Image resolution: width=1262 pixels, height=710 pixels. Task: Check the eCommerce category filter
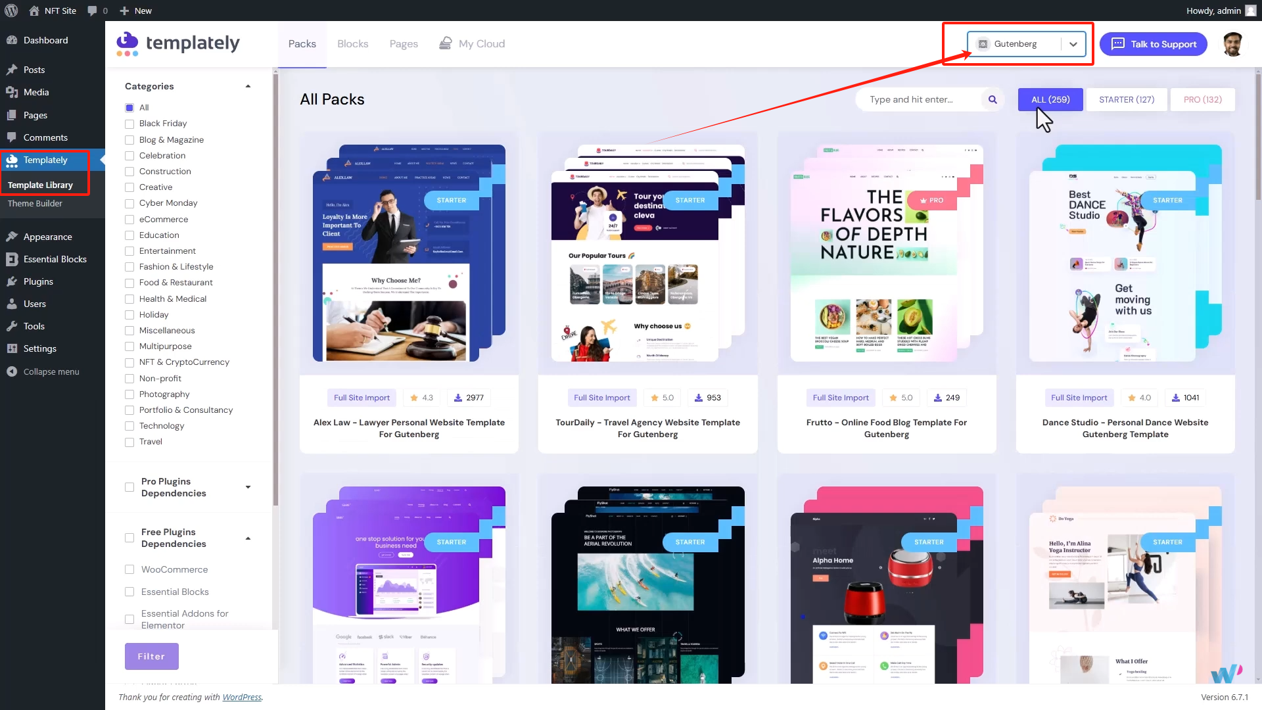coord(129,220)
